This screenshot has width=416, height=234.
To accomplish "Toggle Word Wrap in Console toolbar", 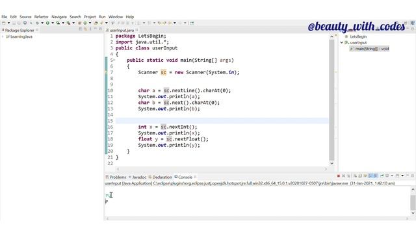I will click(365, 176).
